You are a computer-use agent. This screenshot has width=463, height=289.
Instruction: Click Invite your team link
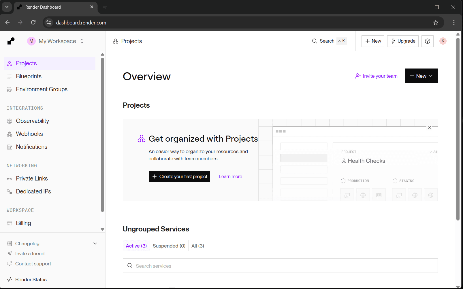(x=377, y=76)
